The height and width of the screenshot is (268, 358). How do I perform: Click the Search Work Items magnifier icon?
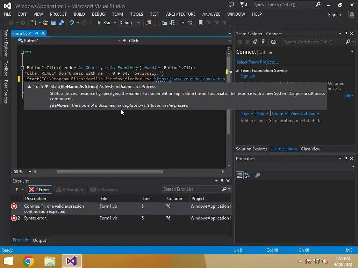coord(348,42)
